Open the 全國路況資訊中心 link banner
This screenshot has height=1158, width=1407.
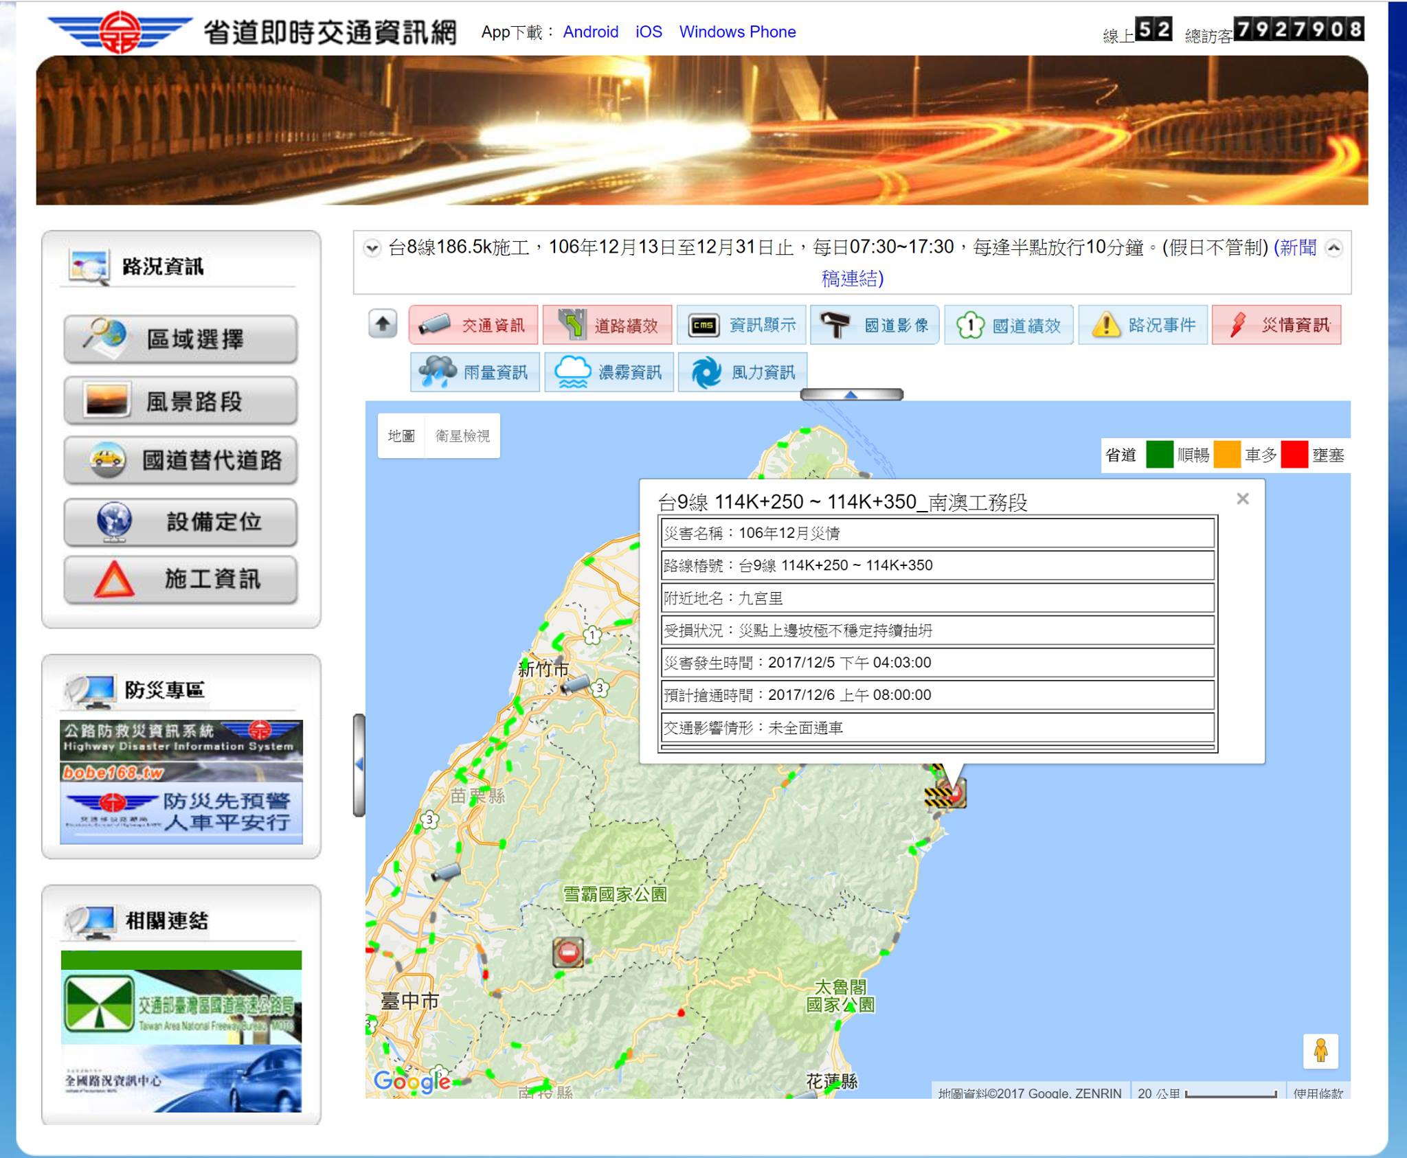pyautogui.click(x=181, y=1079)
